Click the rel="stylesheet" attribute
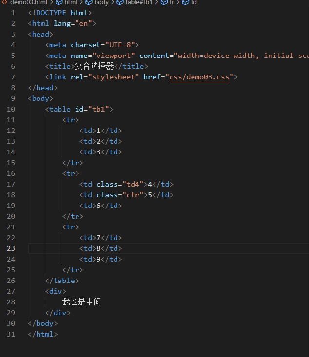This screenshot has width=309, height=357. [105, 77]
